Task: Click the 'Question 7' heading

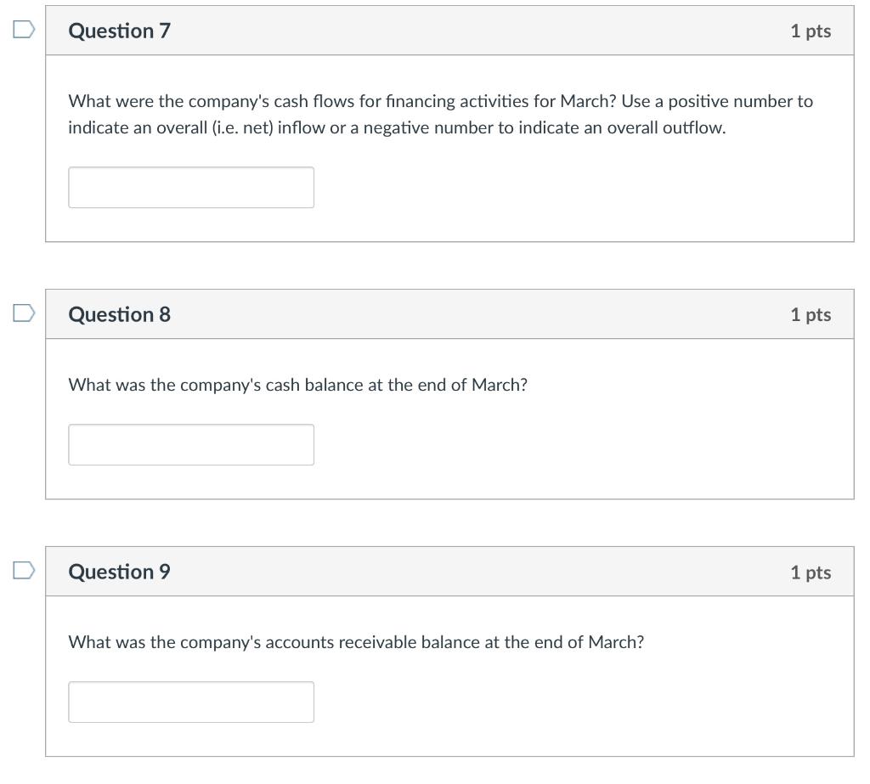Action: (x=120, y=31)
